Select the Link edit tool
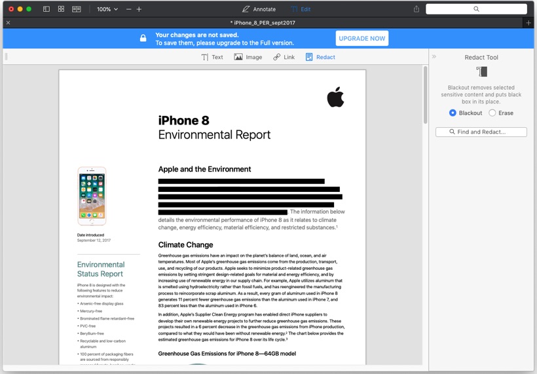This screenshot has width=537, height=374. pyautogui.click(x=284, y=57)
